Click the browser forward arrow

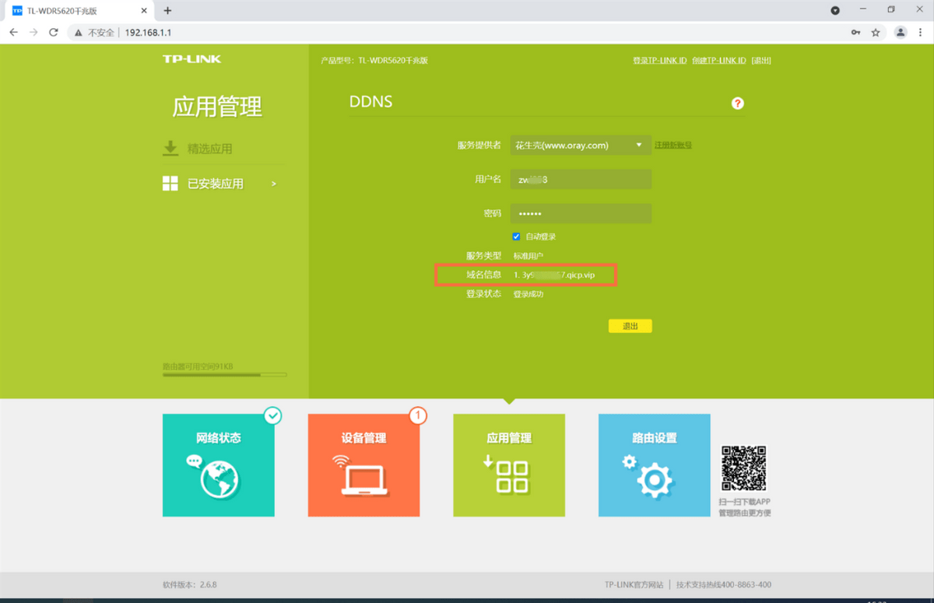[33, 33]
